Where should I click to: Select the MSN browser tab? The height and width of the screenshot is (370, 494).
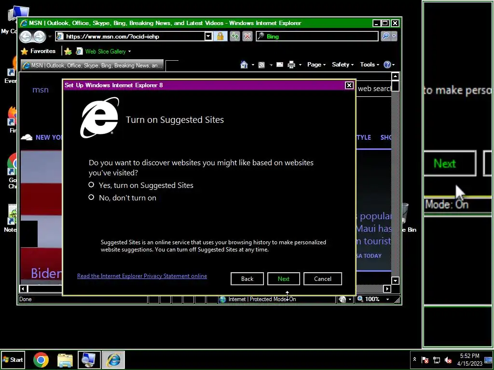tap(92, 66)
